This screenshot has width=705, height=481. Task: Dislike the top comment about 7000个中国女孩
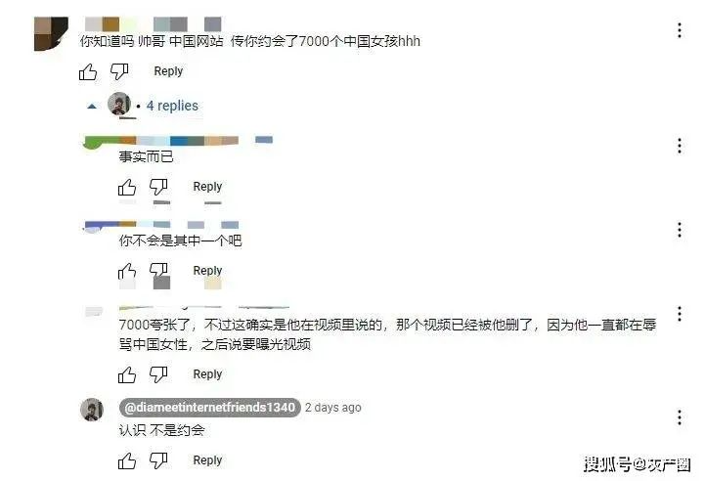[x=119, y=71]
